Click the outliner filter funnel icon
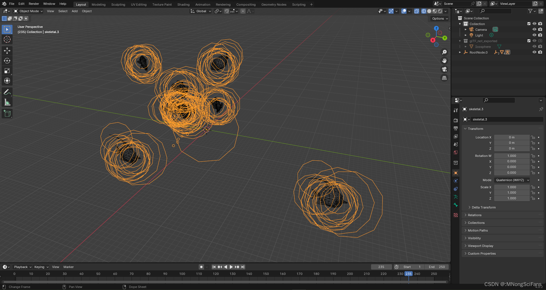This screenshot has width=546, height=290. click(x=530, y=11)
